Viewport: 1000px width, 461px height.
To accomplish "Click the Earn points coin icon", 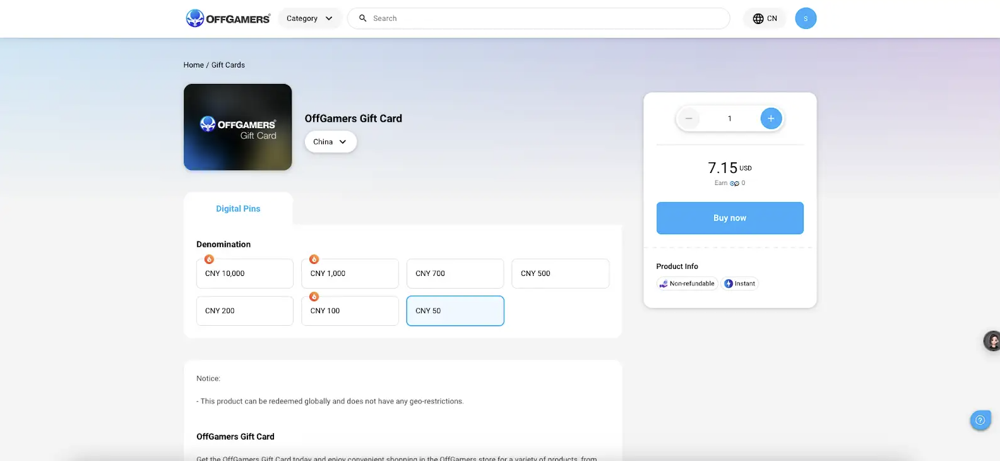I will pos(734,183).
